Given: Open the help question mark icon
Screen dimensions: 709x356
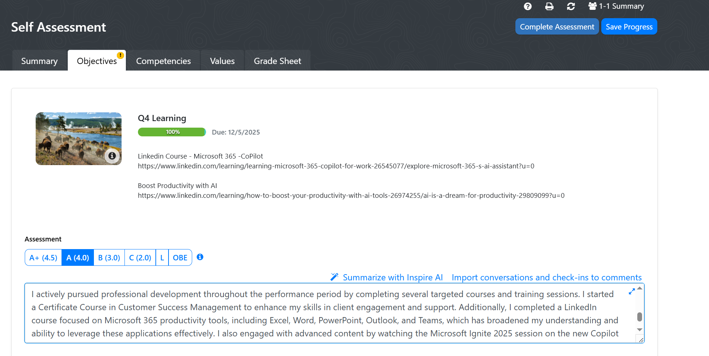Looking at the screenshot, I should click(x=527, y=6).
